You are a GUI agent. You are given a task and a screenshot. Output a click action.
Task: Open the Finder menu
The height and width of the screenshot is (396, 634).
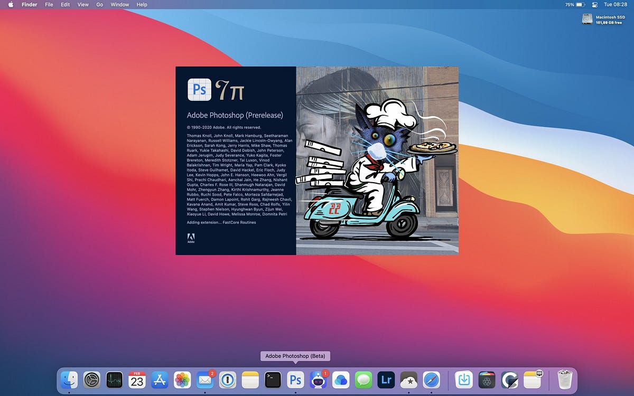29,4
